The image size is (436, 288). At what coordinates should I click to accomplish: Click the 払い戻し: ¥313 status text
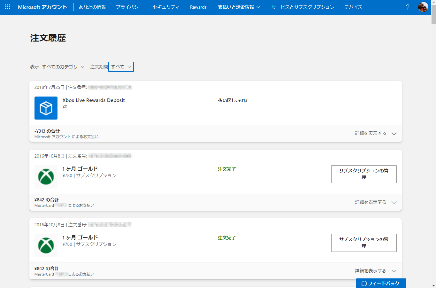coord(233,100)
